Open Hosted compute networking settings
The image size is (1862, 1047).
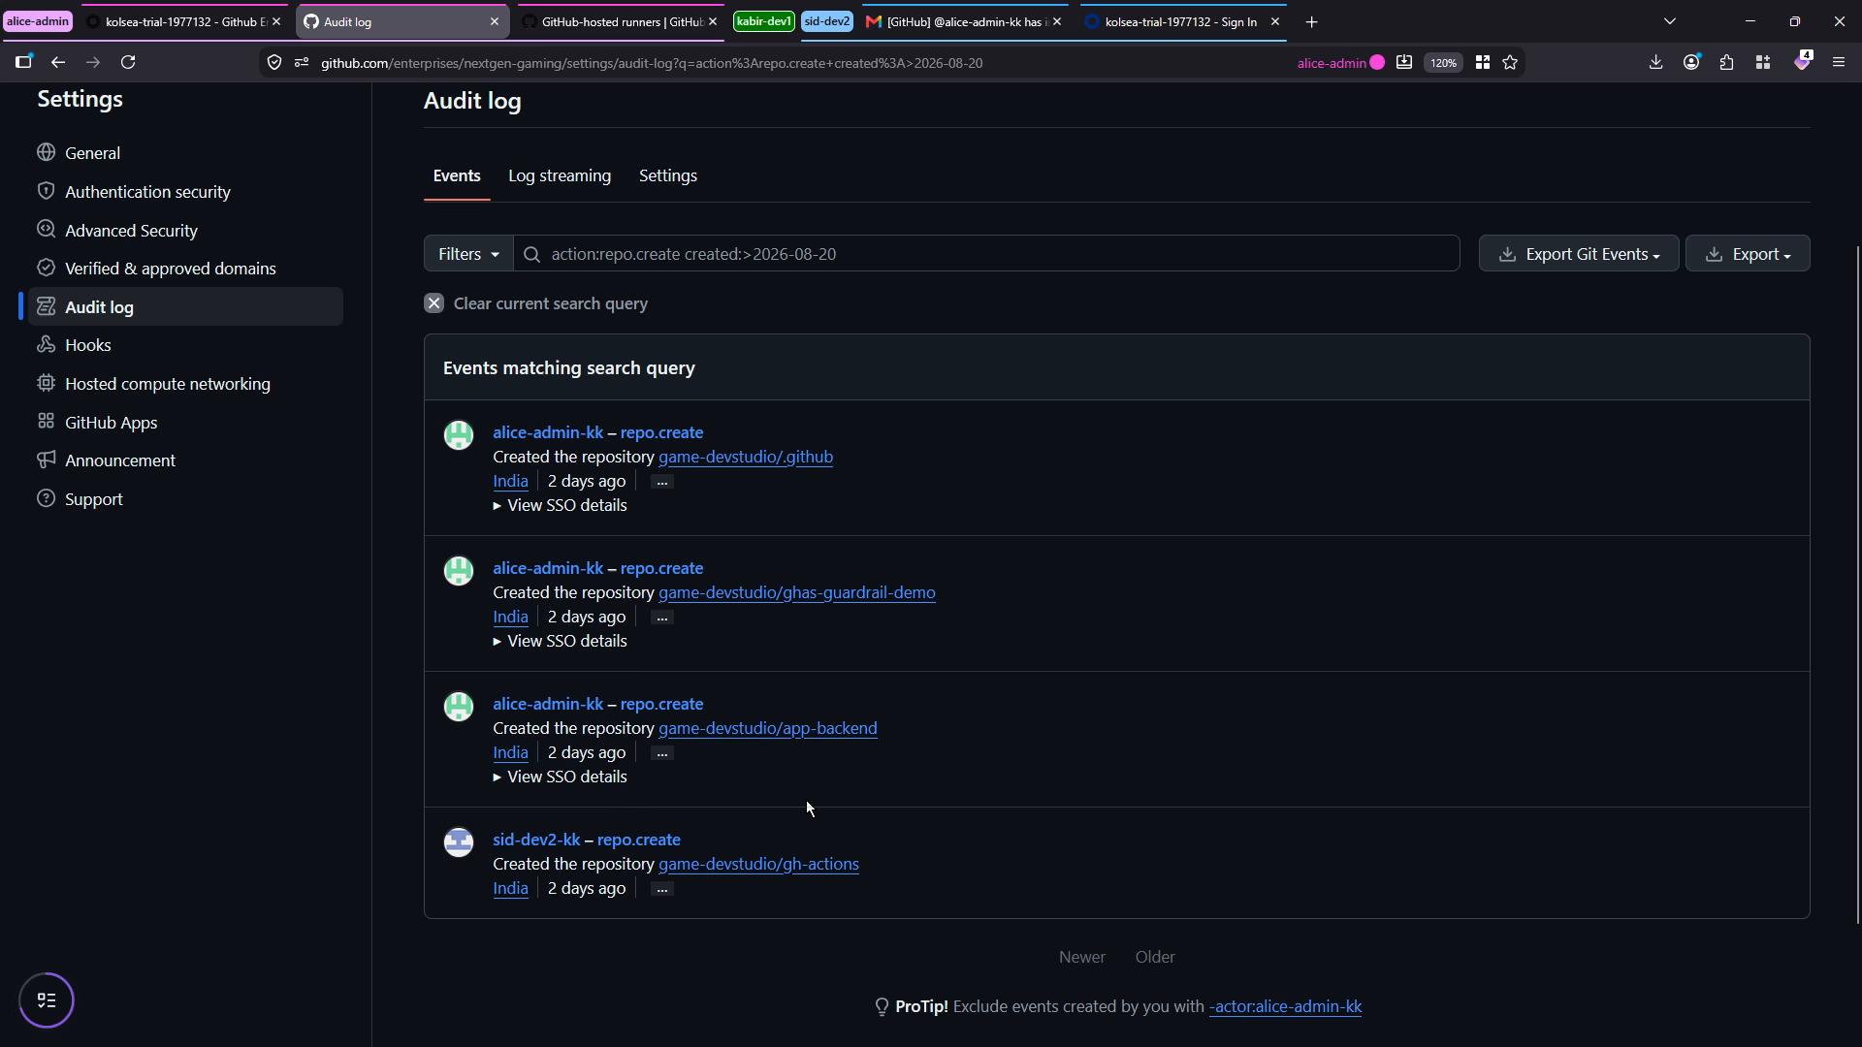tap(167, 384)
